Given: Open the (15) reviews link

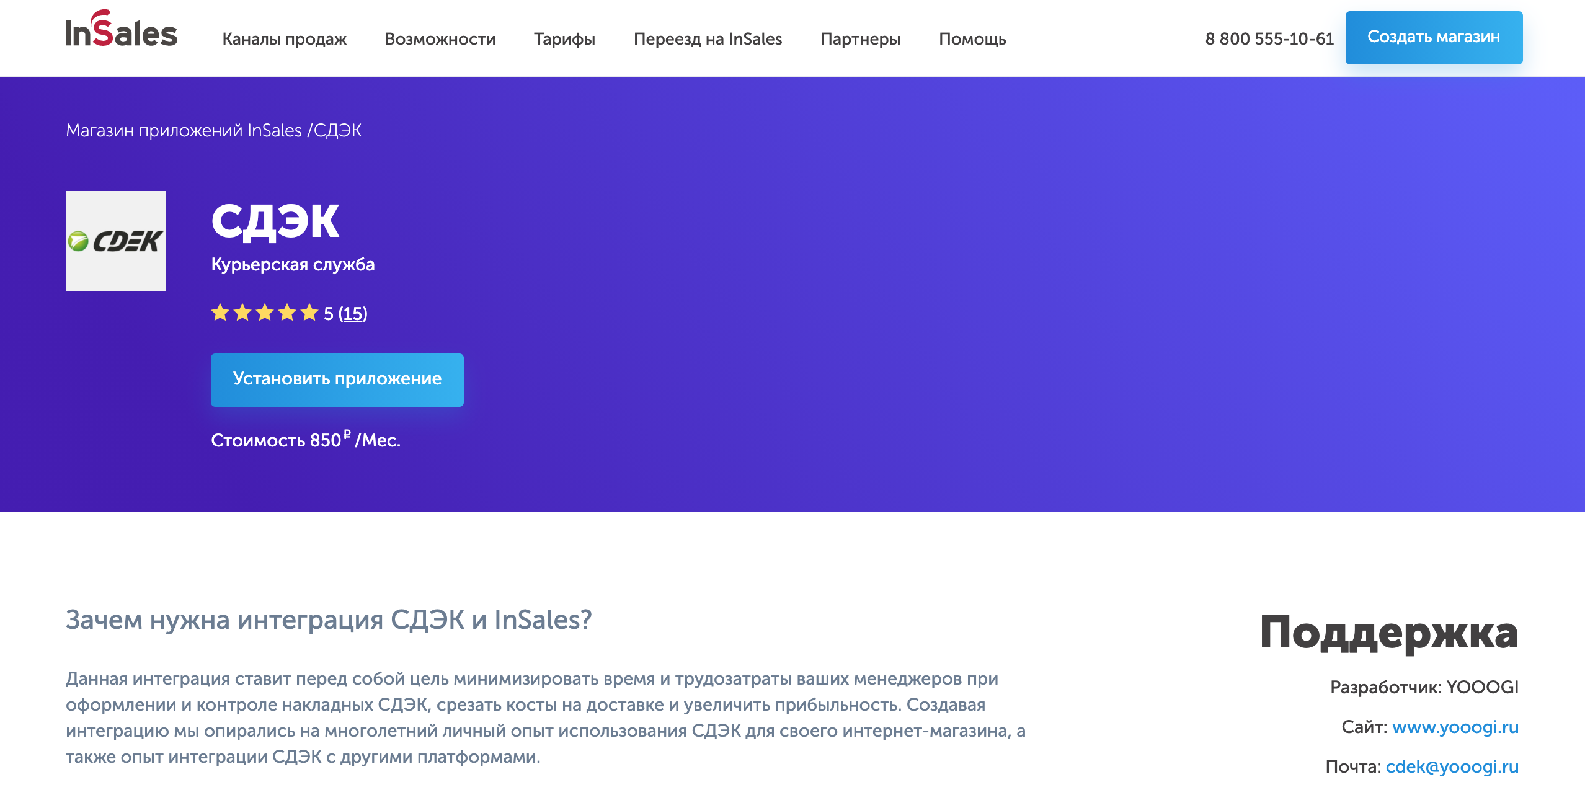Looking at the screenshot, I should (x=353, y=314).
